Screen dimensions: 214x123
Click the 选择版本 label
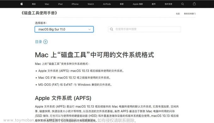tap(41, 23)
